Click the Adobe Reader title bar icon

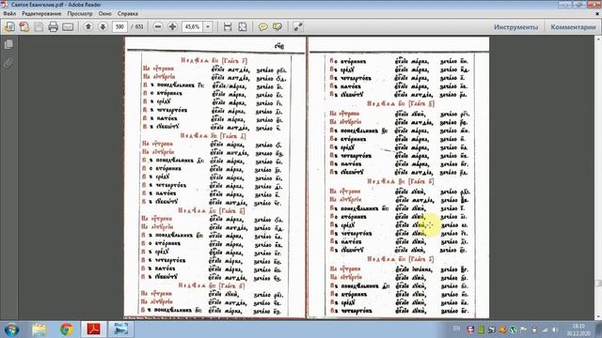[x=4, y=4]
